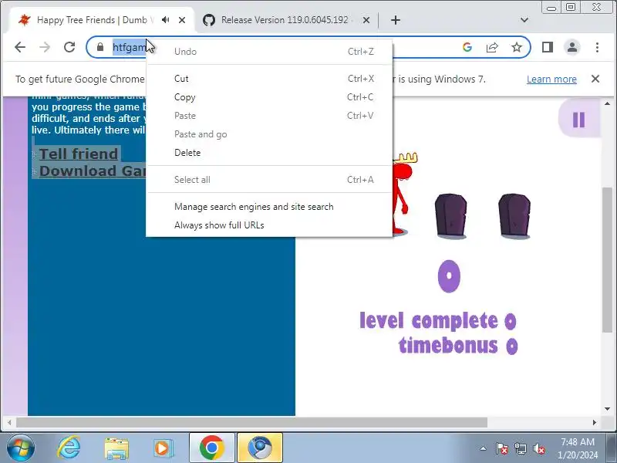The height and width of the screenshot is (463, 617).
Task: Choose Delete from the context menu
Action: (x=269, y=152)
